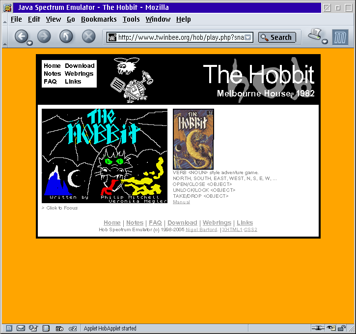Click the security padlock status icon
This screenshot has width=356, height=334.
(341, 328)
